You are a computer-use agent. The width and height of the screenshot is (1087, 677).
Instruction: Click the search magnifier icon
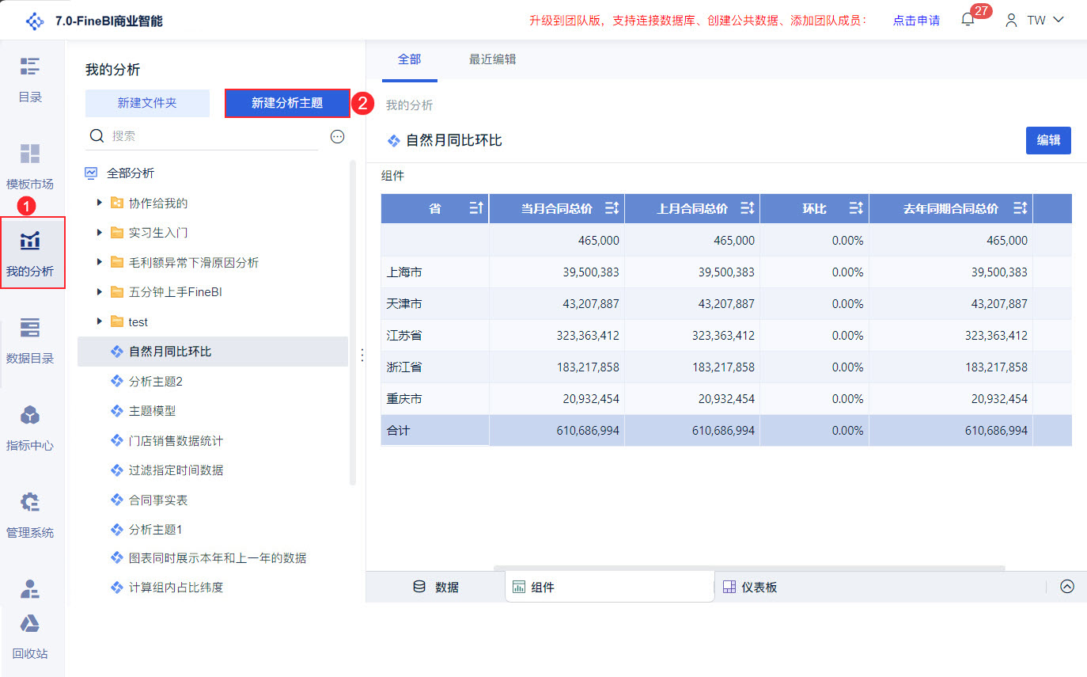[x=97, y=136]
